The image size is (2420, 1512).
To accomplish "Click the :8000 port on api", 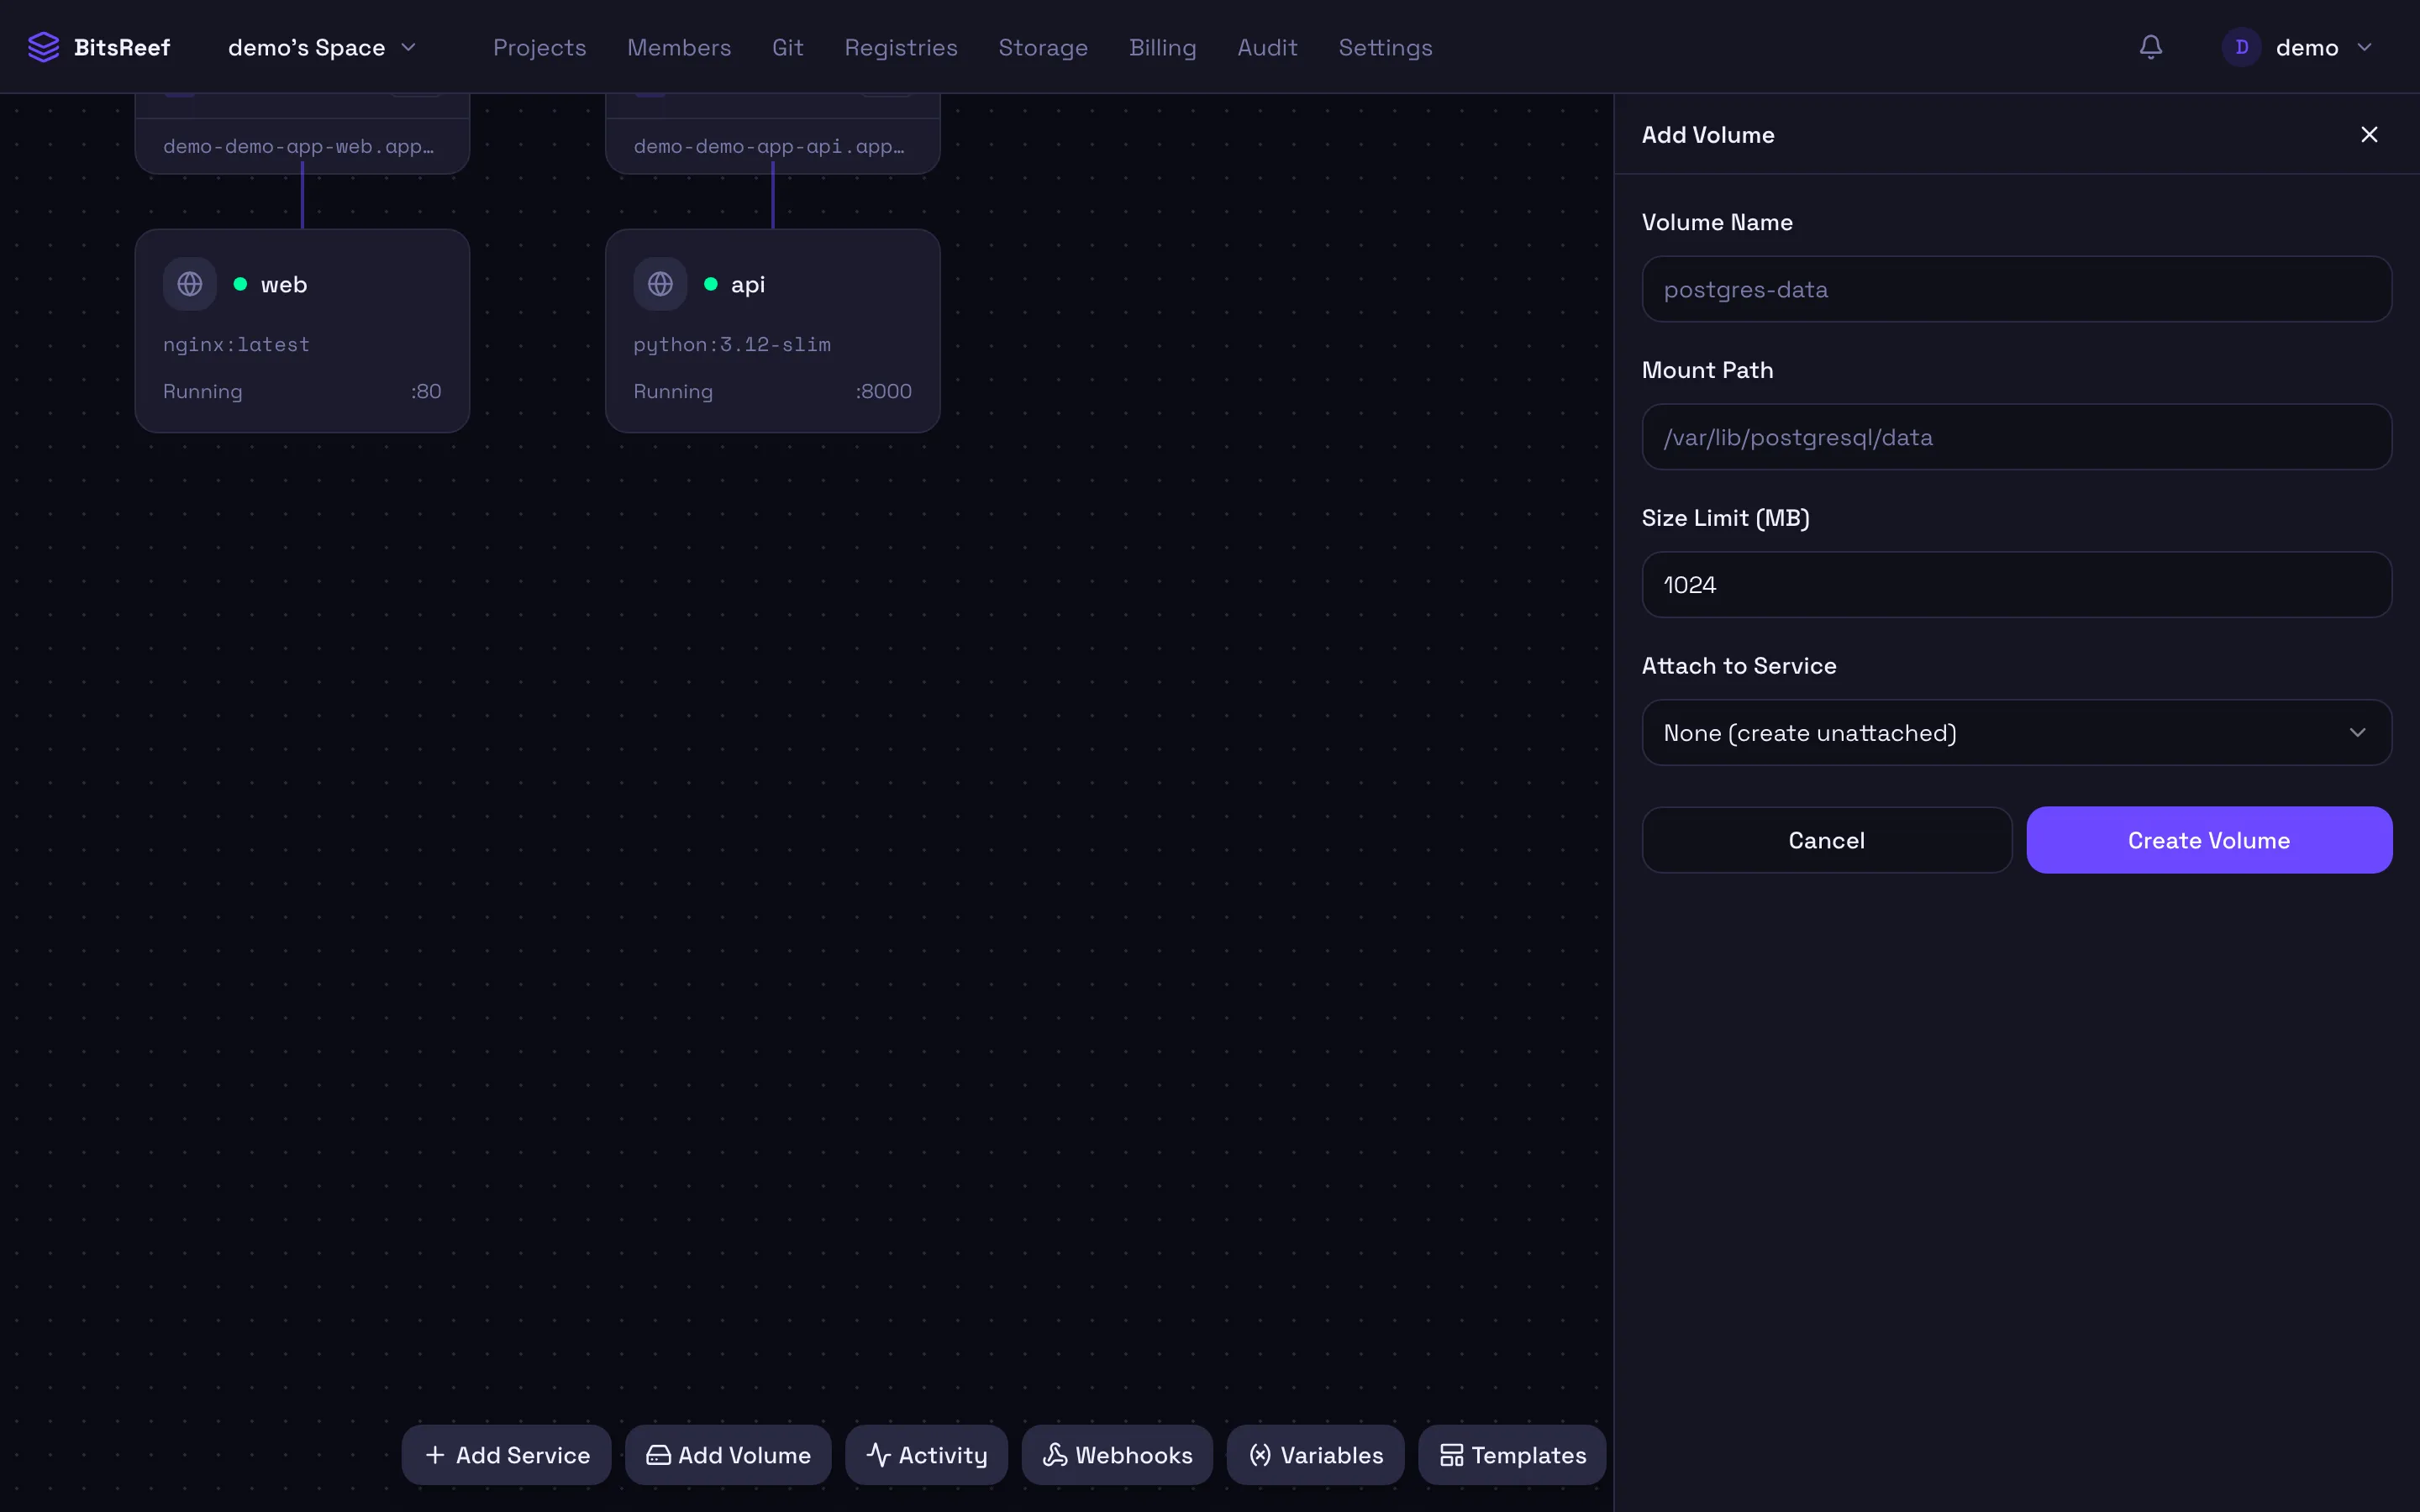I will [x=884, y=391].
